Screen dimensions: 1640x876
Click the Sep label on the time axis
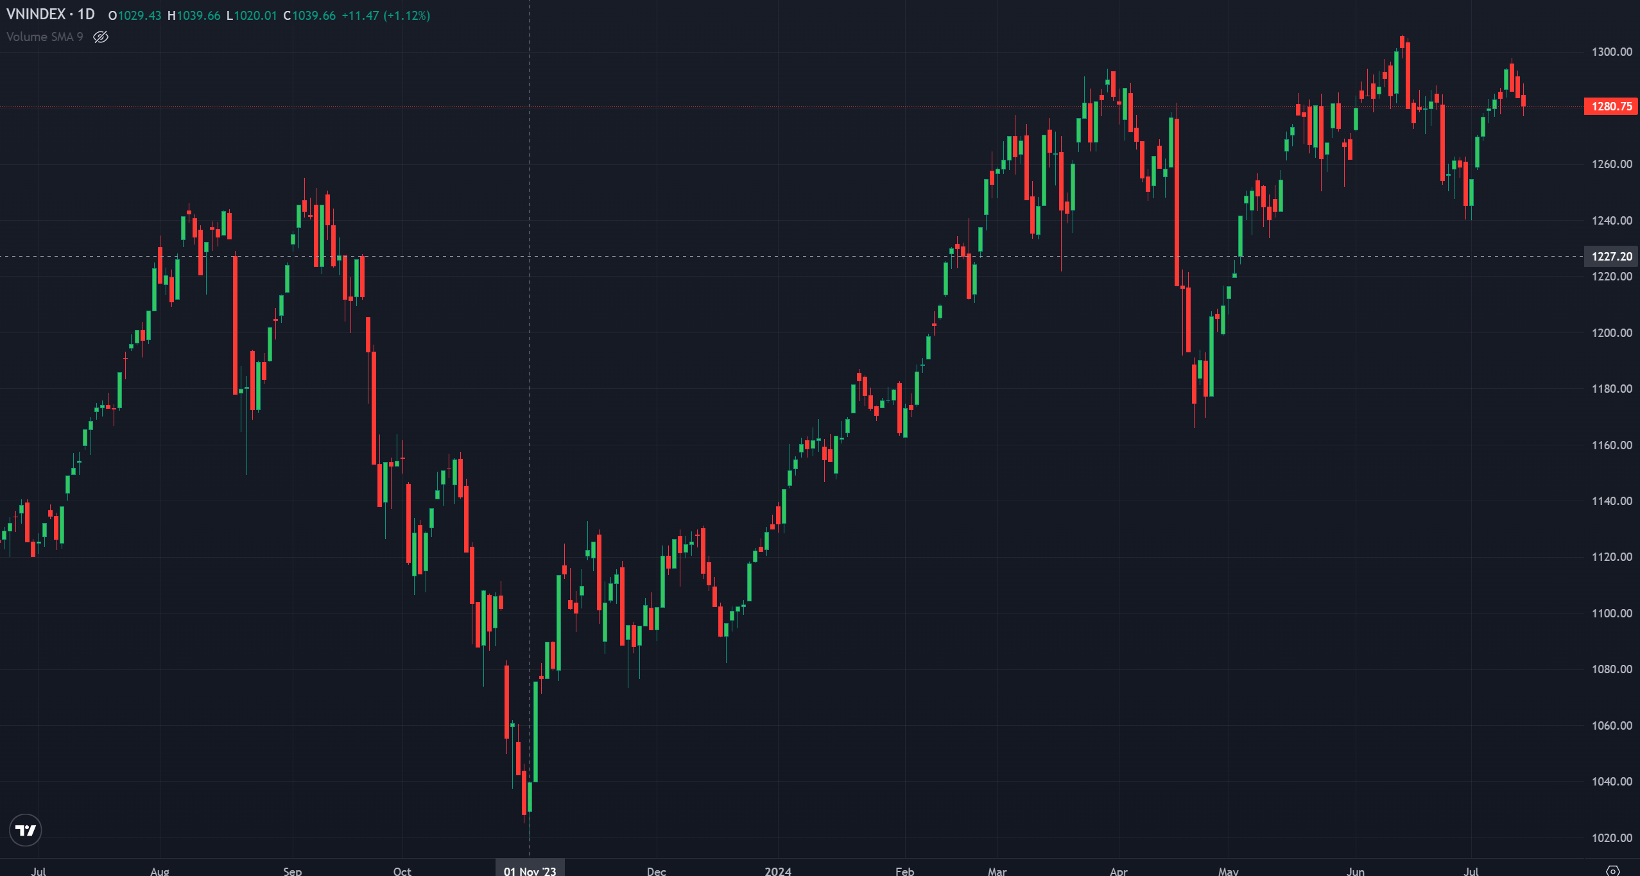(293, 871)
